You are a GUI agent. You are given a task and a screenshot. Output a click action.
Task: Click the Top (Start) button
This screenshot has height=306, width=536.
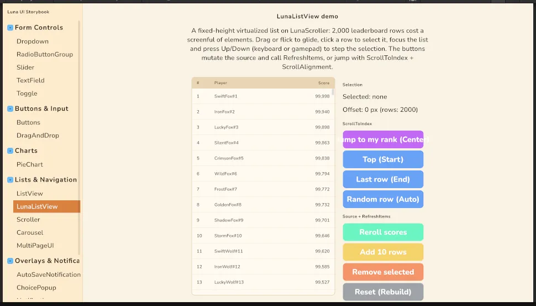tap(383, 159)
